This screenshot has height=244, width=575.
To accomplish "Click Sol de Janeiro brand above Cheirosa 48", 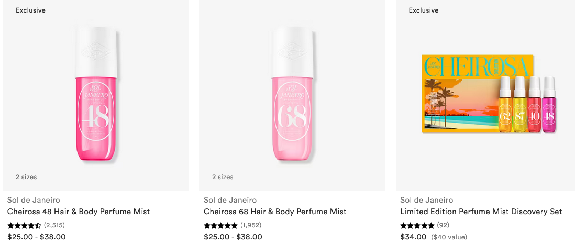I will [34, 200].
